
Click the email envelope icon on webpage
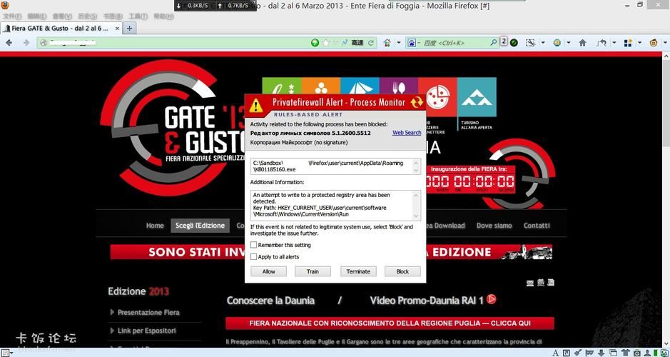pos(530,283)
